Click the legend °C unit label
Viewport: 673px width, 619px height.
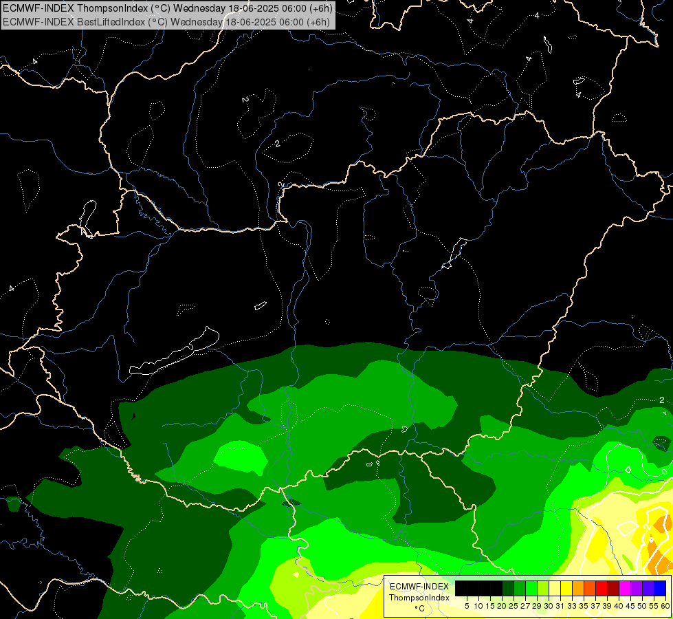(420, 609)
